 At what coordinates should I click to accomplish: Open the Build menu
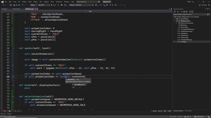click(30, 2)
